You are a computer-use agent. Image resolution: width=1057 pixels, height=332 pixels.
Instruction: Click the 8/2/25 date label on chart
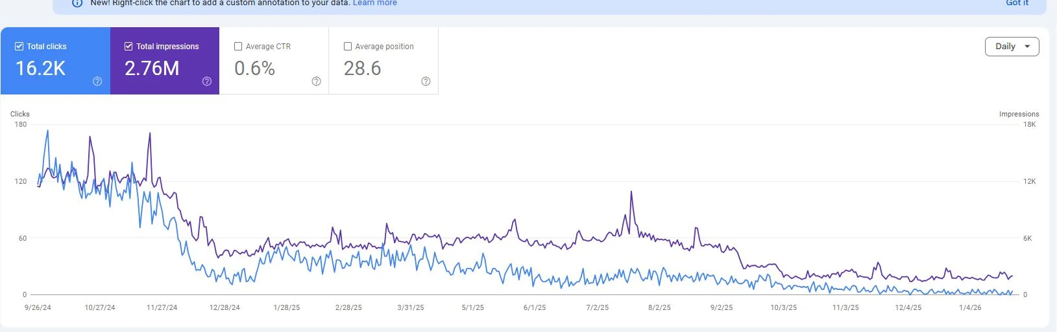click(x=659, y=307)
